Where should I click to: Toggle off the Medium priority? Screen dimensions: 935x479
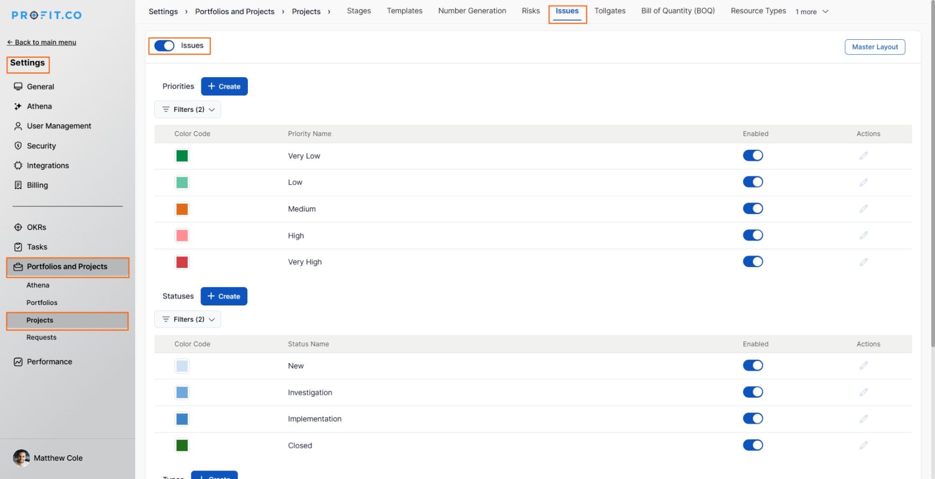point(753,209)
